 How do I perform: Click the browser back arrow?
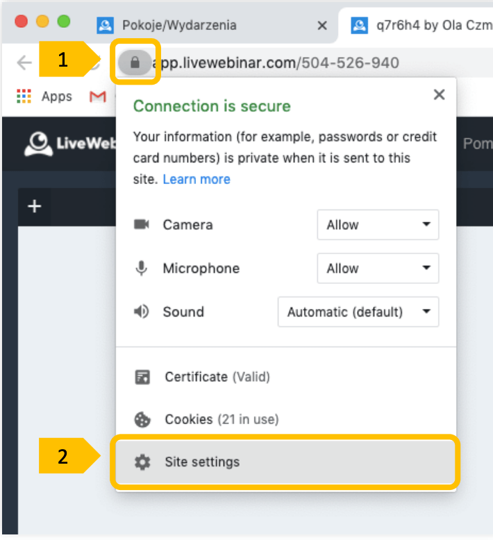(24, 62)
